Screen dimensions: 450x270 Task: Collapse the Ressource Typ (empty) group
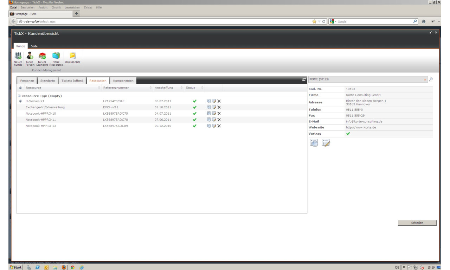(x=19, y=96)
